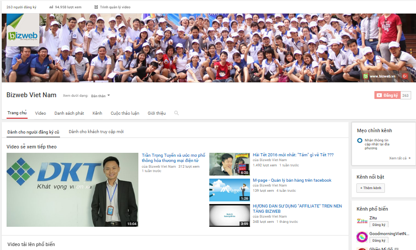This screenshot has width=416, height=250.
Task: Click the subscriber count '263' box
Action: [x=405, y=95]
